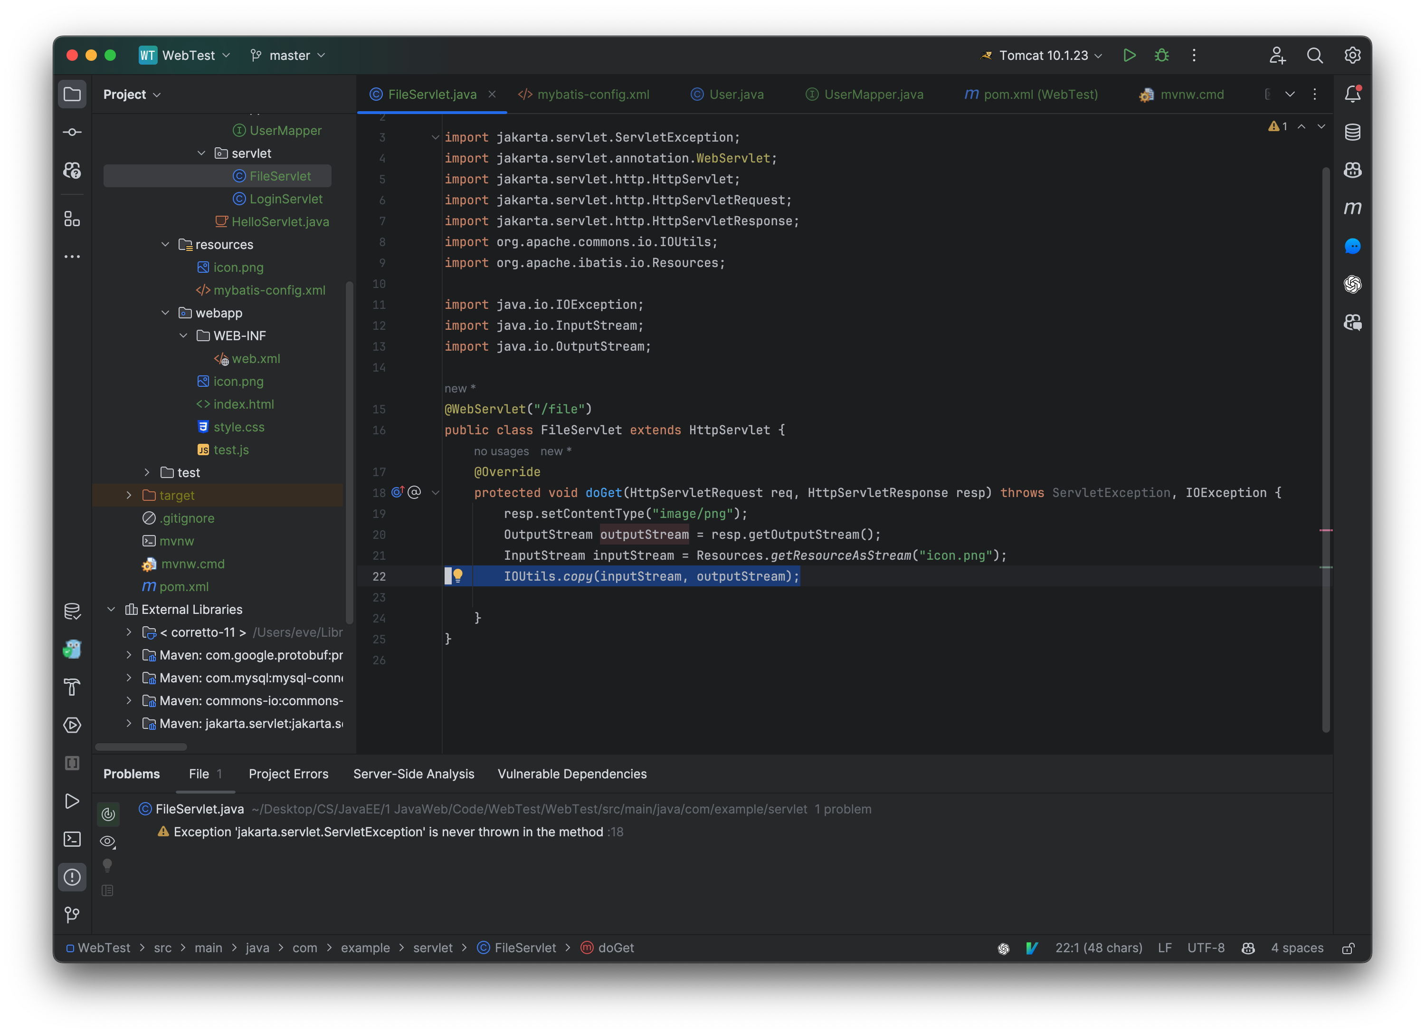
Task: Open the Vulnerable Dependencies tab
Action: pos(572,774)
